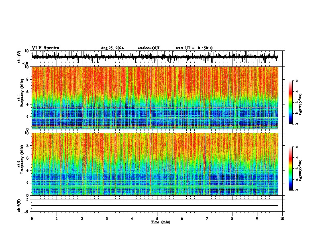Click the ch.1 spectrogram panel
The image size is (318, 245).
click(155, 98)
